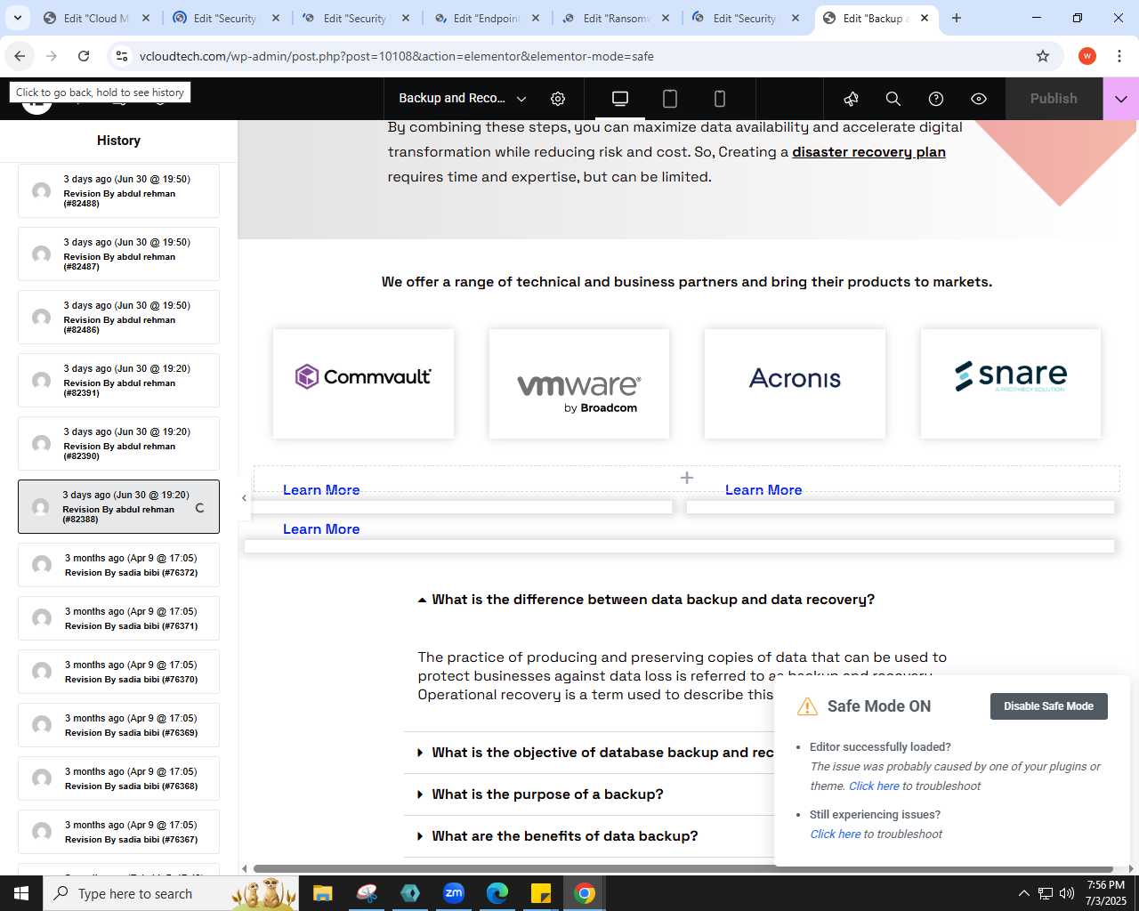The width and height of the screenshot is (1139, 911).
Task: Select revision #82390 in History
Action: (x=118, y=443)
